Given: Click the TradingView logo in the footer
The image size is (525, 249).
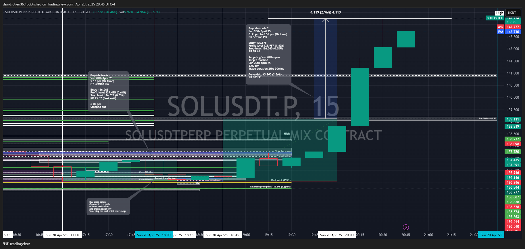Looking at the screenshot, I should [16, 244].
